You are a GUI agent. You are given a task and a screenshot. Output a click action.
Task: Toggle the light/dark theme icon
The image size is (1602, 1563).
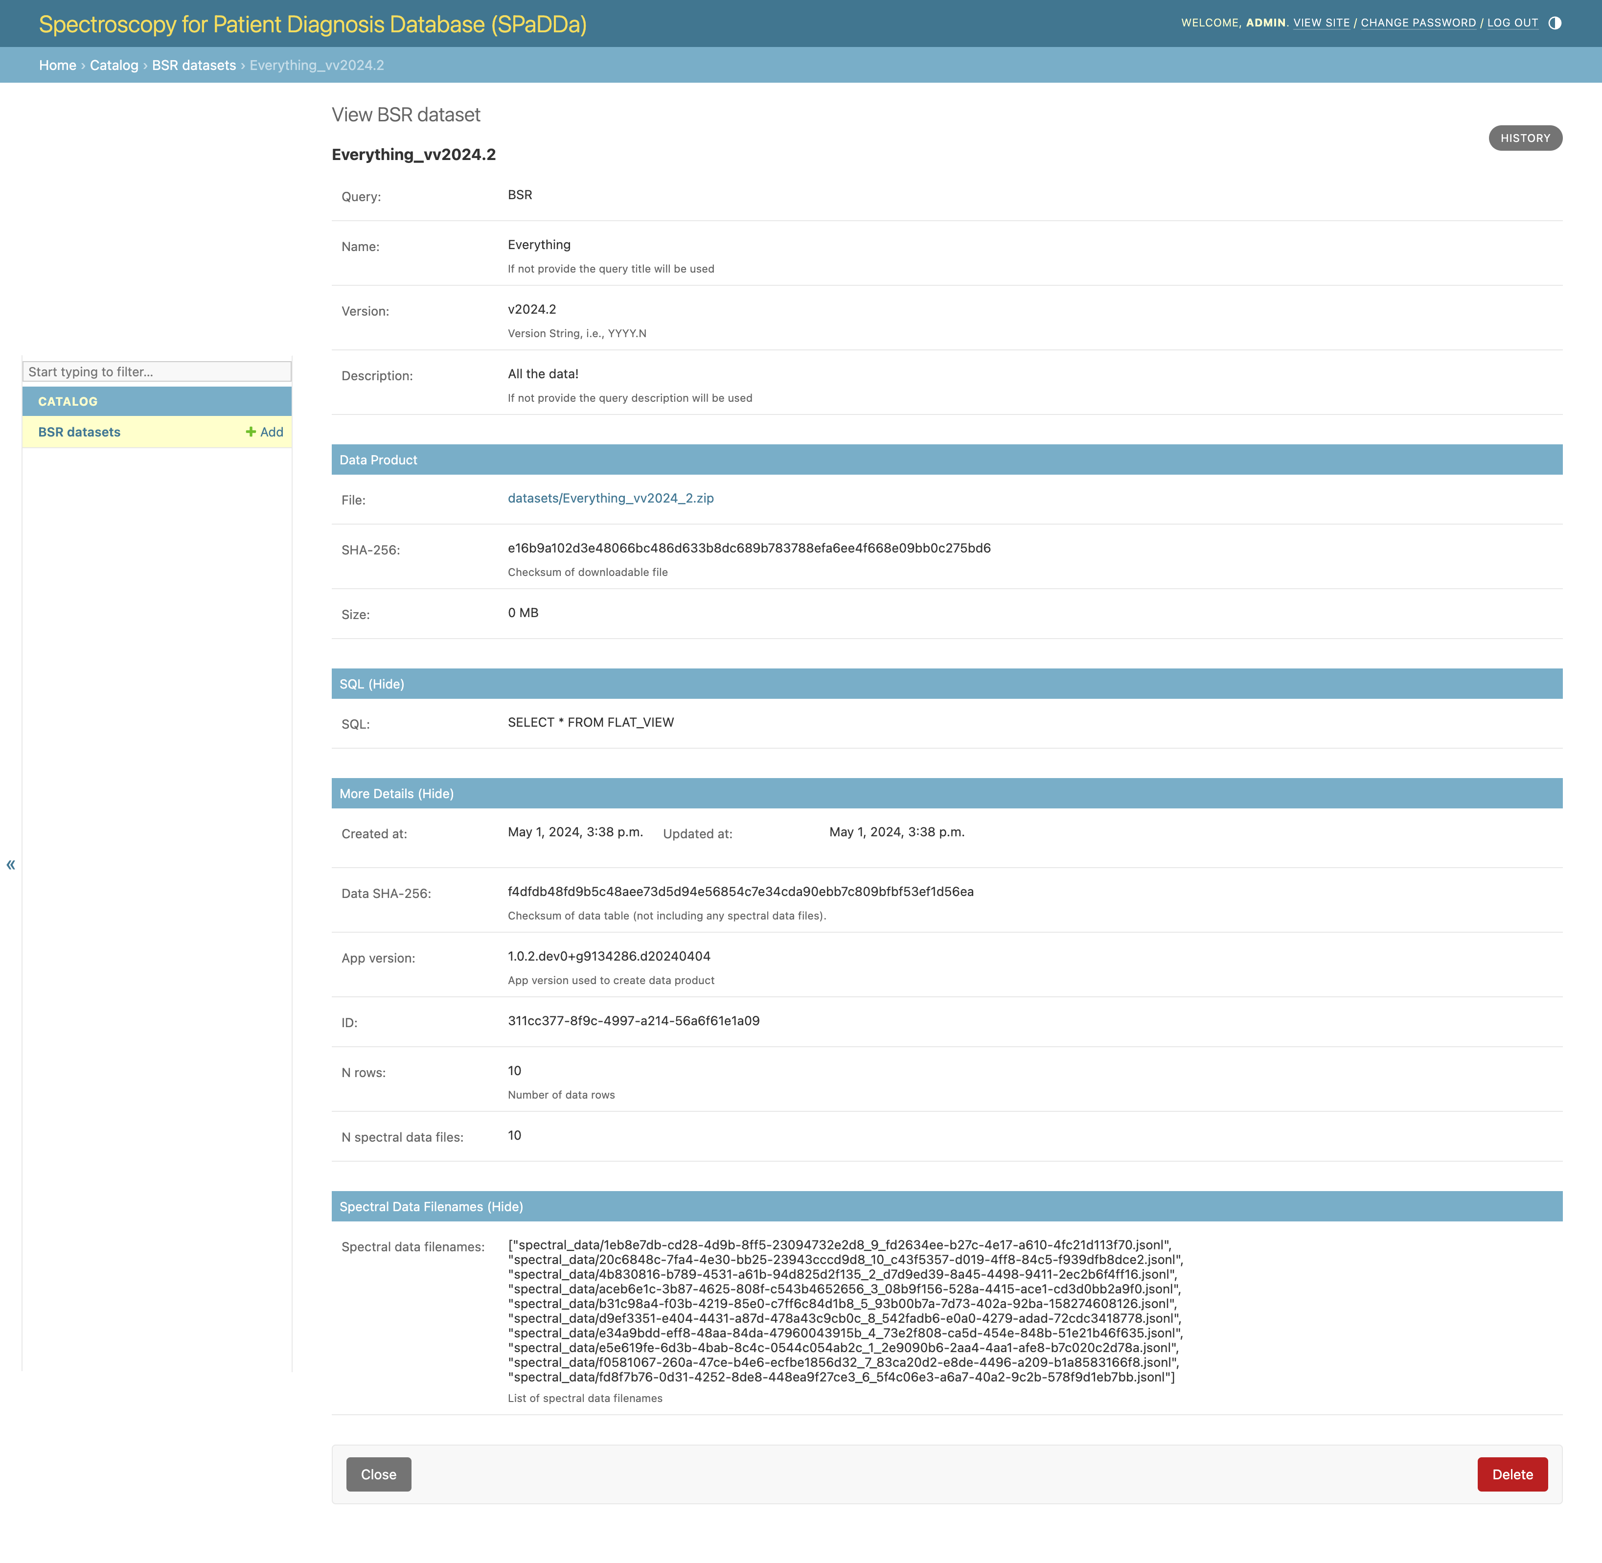(1555, 23)
